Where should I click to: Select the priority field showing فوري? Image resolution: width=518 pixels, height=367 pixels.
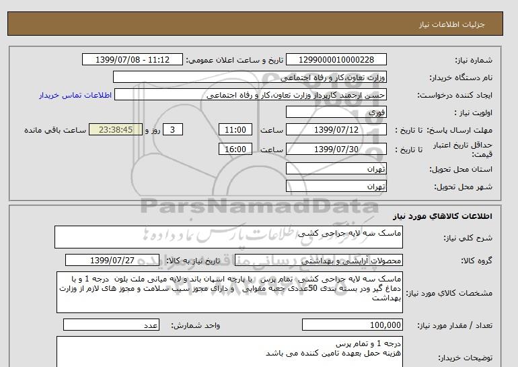click(336, 112)
